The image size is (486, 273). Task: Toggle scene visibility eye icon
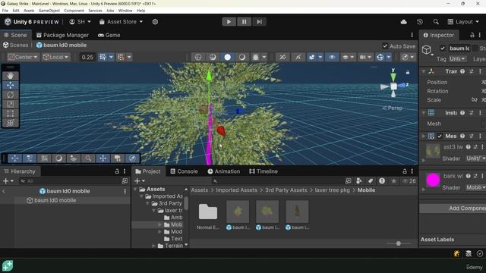[332, 57]
